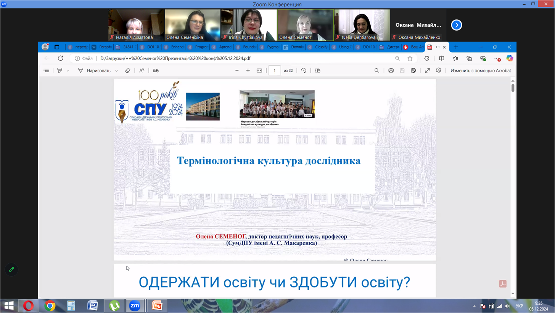The height and width of the screenshot is (313, 555).
Task: Open uTorrent from the taskbar
Action: (114, 306)
